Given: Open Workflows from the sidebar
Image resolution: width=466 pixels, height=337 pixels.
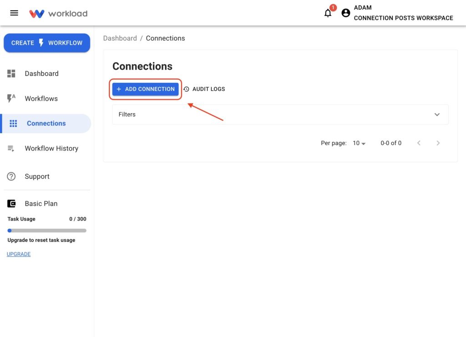Looking at the screenshot, I should click(46, 98).
